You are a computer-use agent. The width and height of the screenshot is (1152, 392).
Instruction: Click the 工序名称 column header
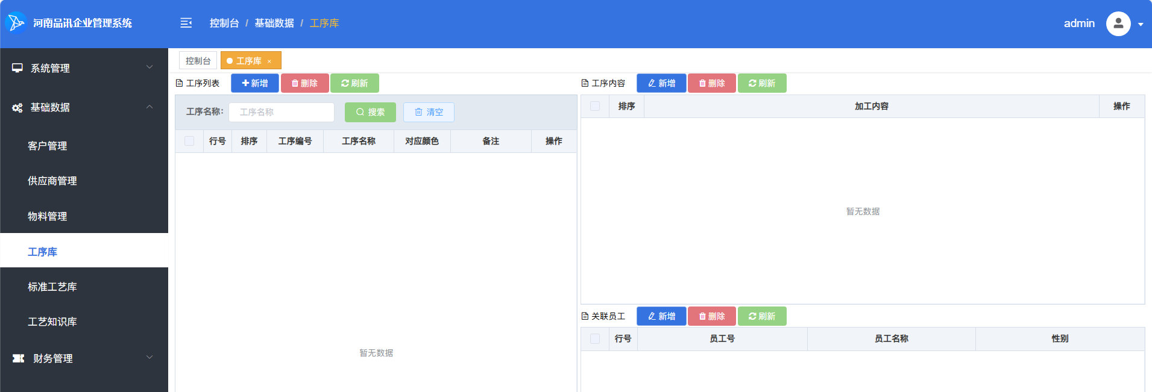coord(359,141)
